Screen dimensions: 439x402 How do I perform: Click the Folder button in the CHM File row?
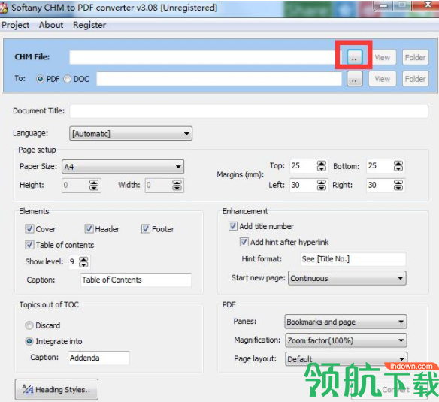(x=416, y=57)
